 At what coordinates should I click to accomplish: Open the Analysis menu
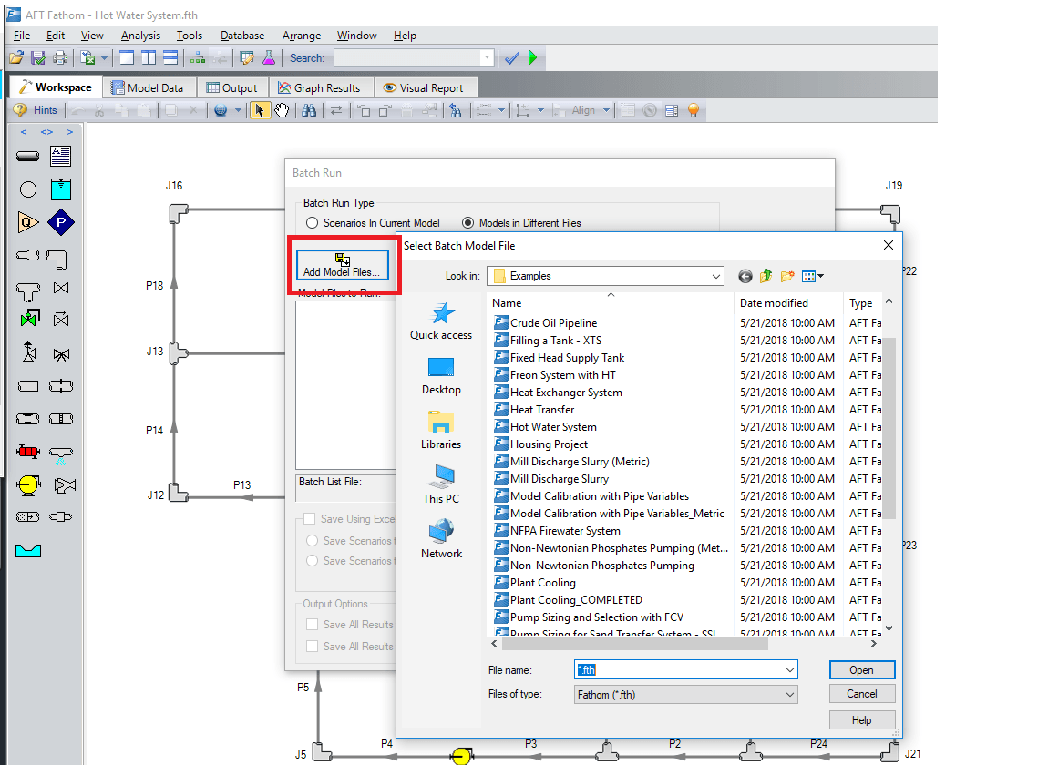140,36
